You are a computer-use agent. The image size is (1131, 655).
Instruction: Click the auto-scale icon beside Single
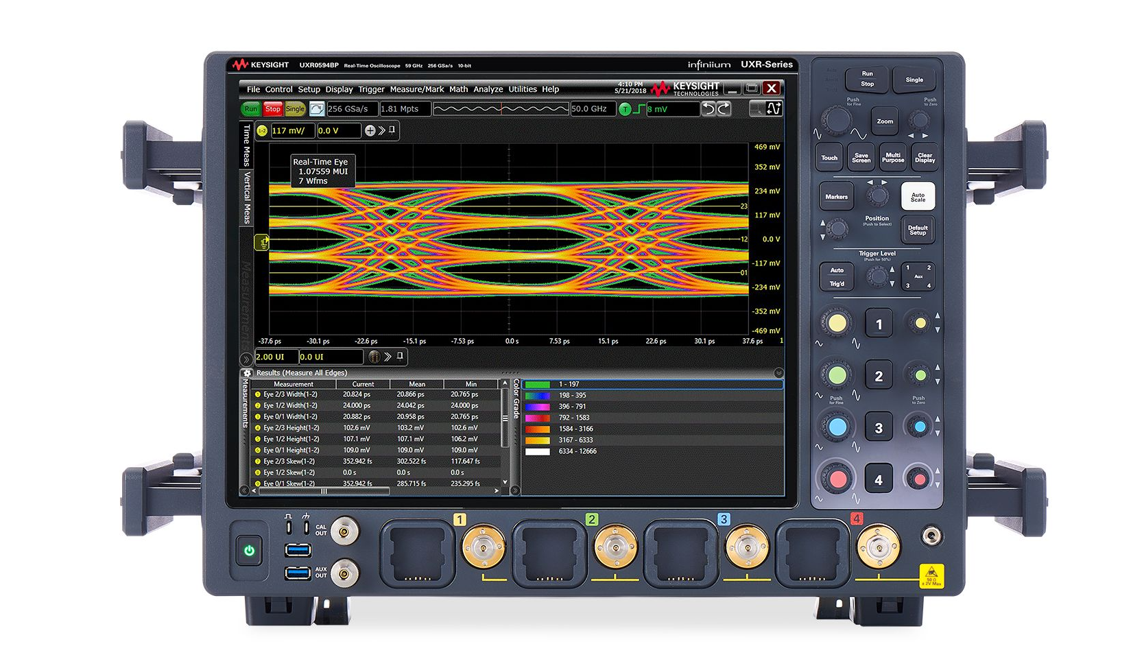317,109
